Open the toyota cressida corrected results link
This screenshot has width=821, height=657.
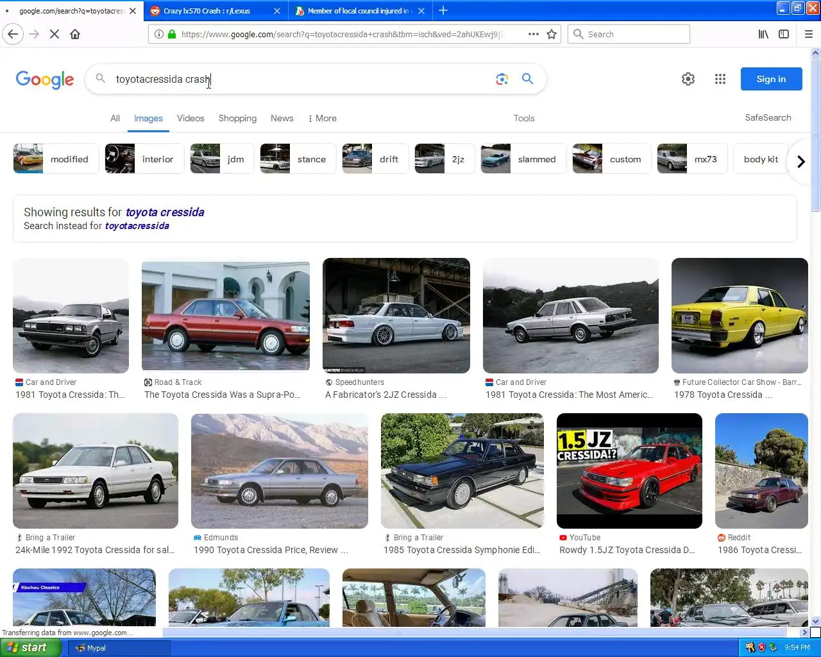[165, 212]
